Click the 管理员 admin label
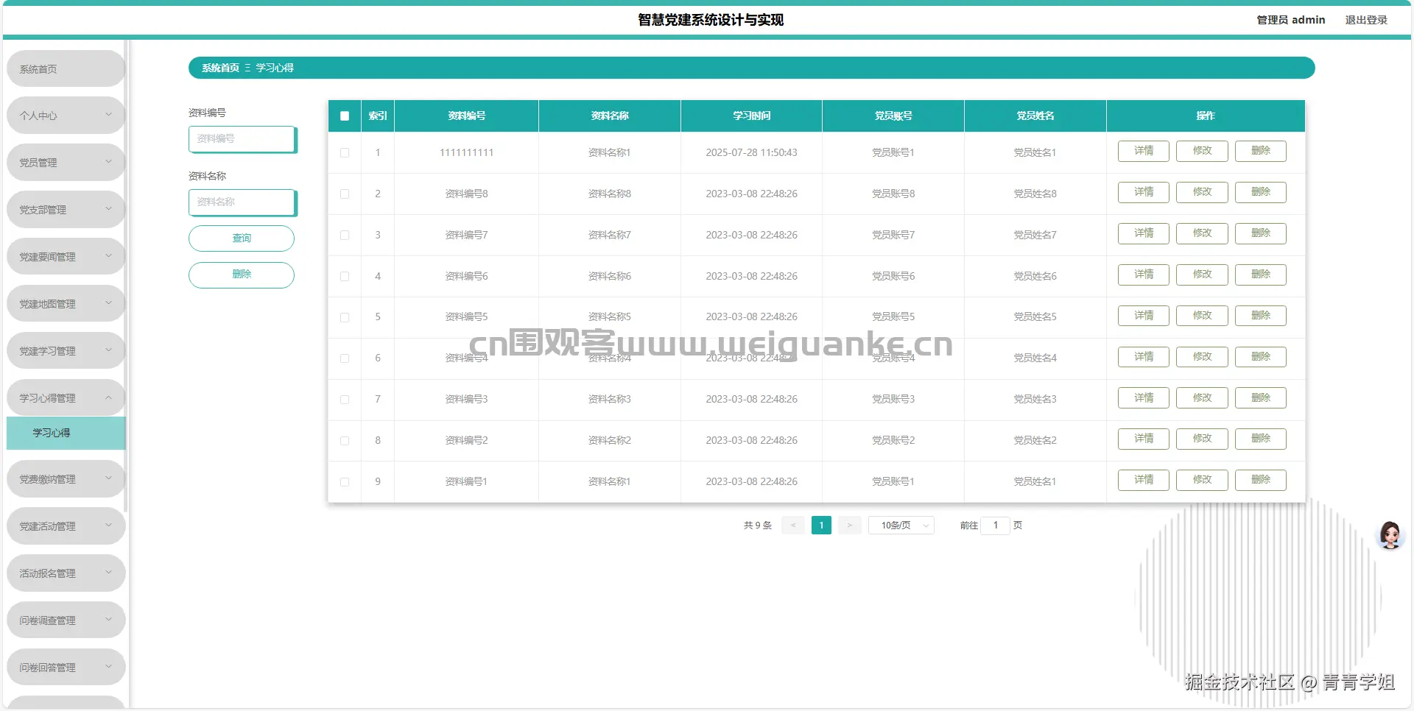The image size is (1414, 711). point(1290,20)
